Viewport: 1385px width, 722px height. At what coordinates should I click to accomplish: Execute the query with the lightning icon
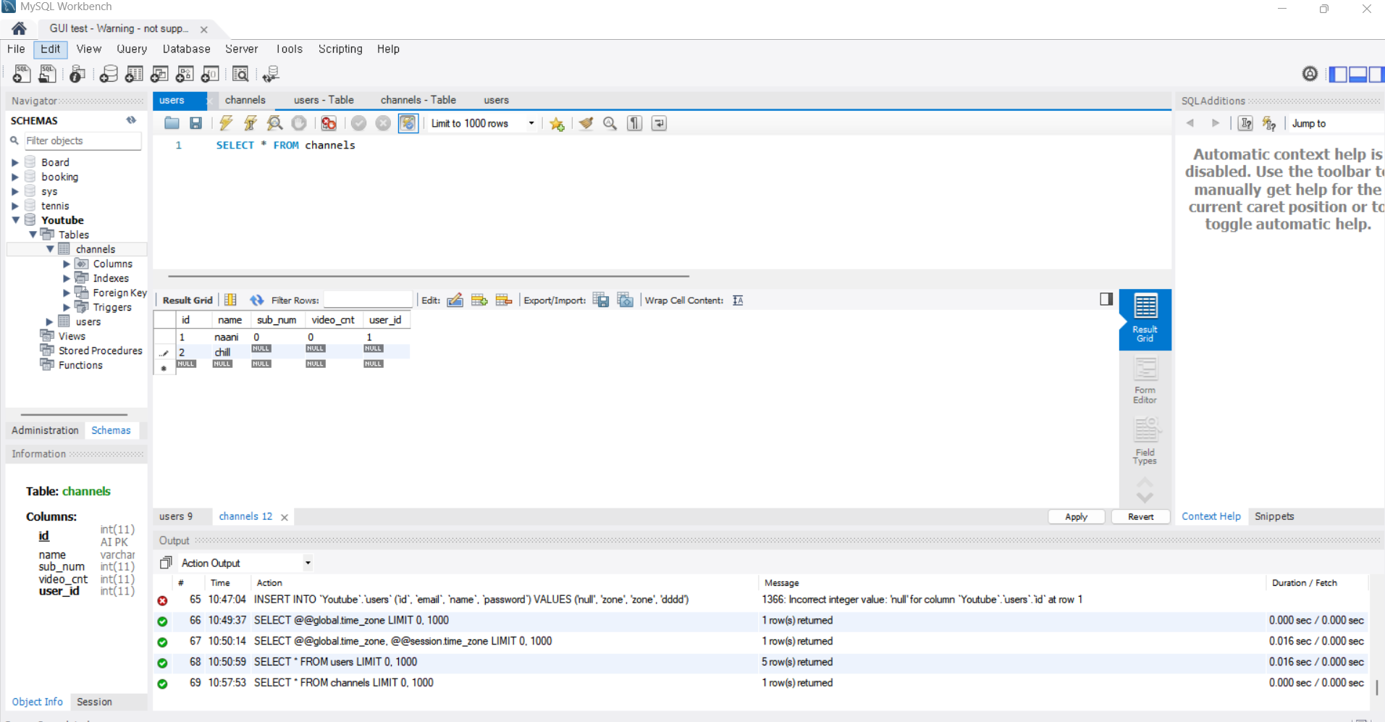[x=226, y=123]
